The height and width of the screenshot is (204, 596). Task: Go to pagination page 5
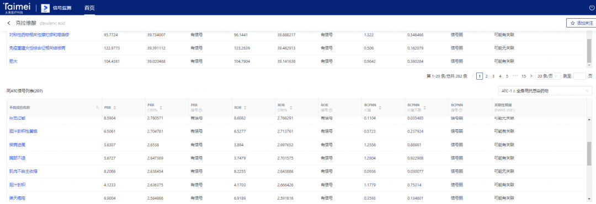pyautogui.click(x=507, y=76)
